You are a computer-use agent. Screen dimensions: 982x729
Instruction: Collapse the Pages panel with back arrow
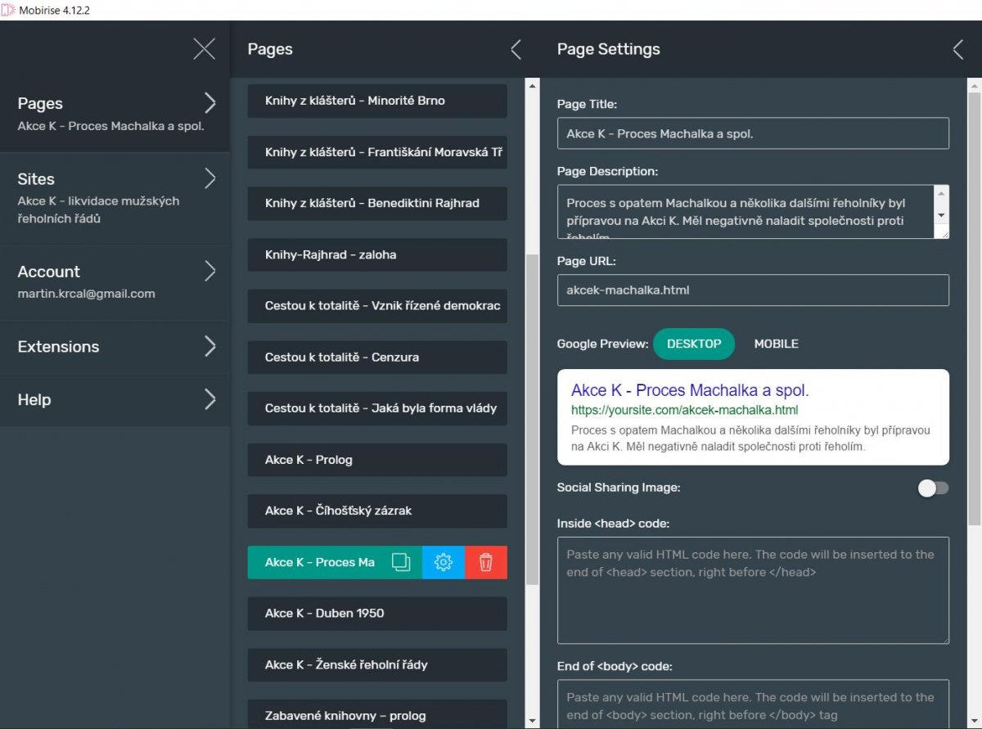tap(516, 49)
